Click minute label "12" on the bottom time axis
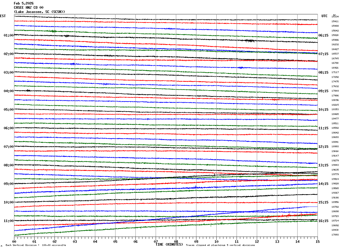The height and width of the screenshot is (249, 340). (257, 241)
